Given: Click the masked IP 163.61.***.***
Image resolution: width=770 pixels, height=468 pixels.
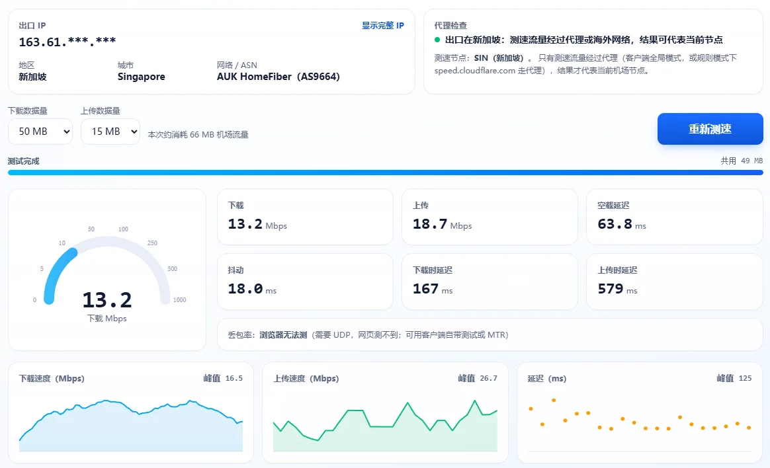Looking at the screenshot, I should point(67,42).
